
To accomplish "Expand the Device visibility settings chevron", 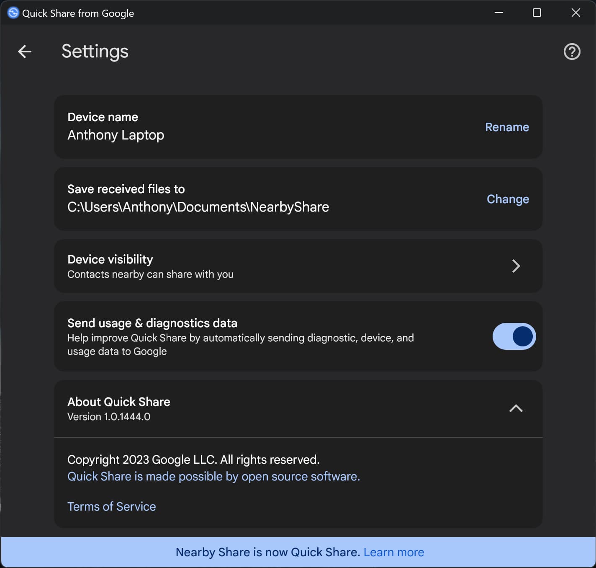I will (x=516, y=266).
